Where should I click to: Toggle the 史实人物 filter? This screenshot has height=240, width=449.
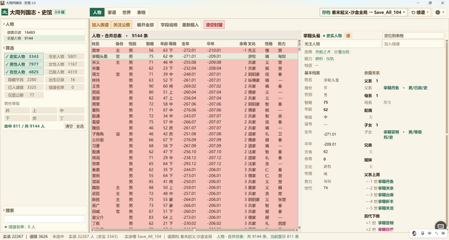tap(24, 57)
